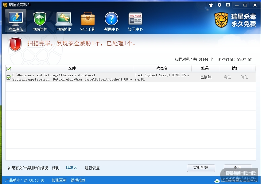Click the Rising lion logo at top right
Screen dimensions: 261x184
coord(221,20)
